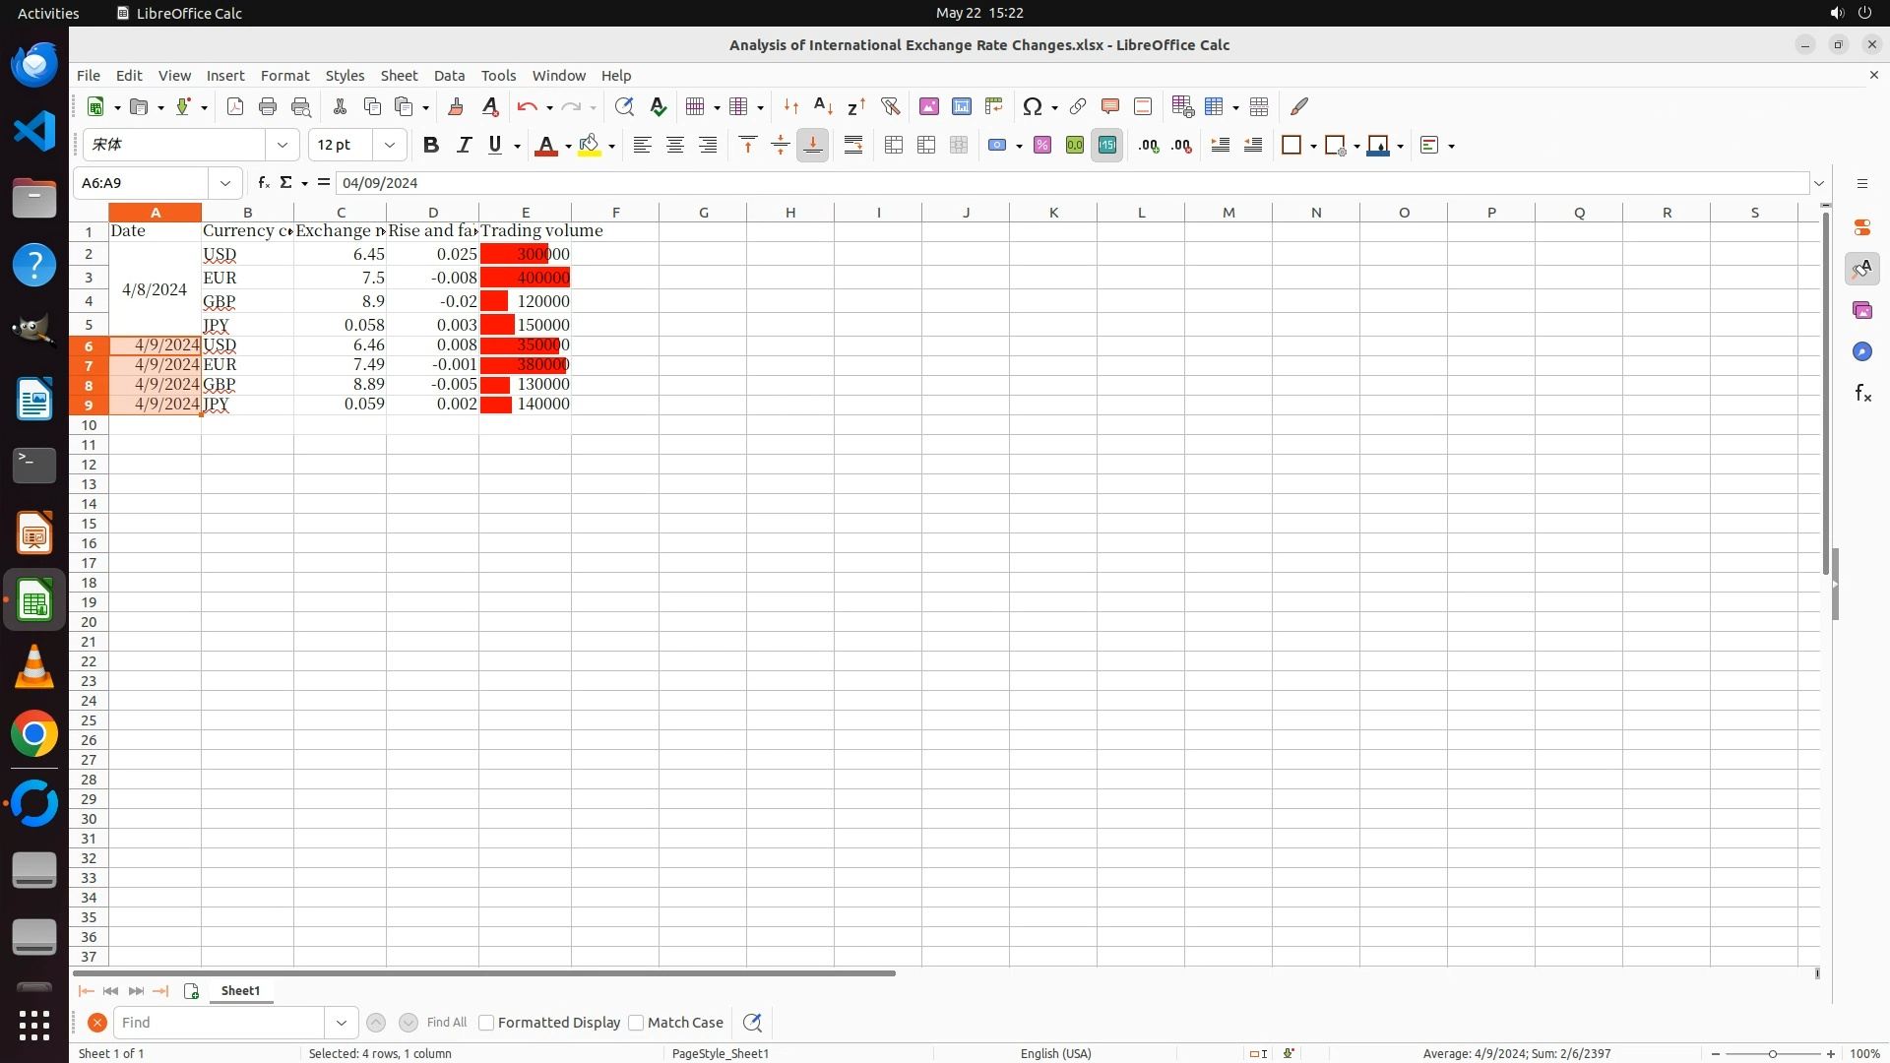Click the Insert Special Character omega icon
1890x1063 pixels.
[1032, 106]
